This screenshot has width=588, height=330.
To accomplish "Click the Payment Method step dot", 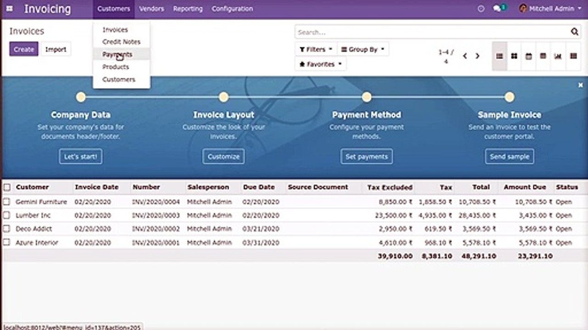I will coord(367,97).
